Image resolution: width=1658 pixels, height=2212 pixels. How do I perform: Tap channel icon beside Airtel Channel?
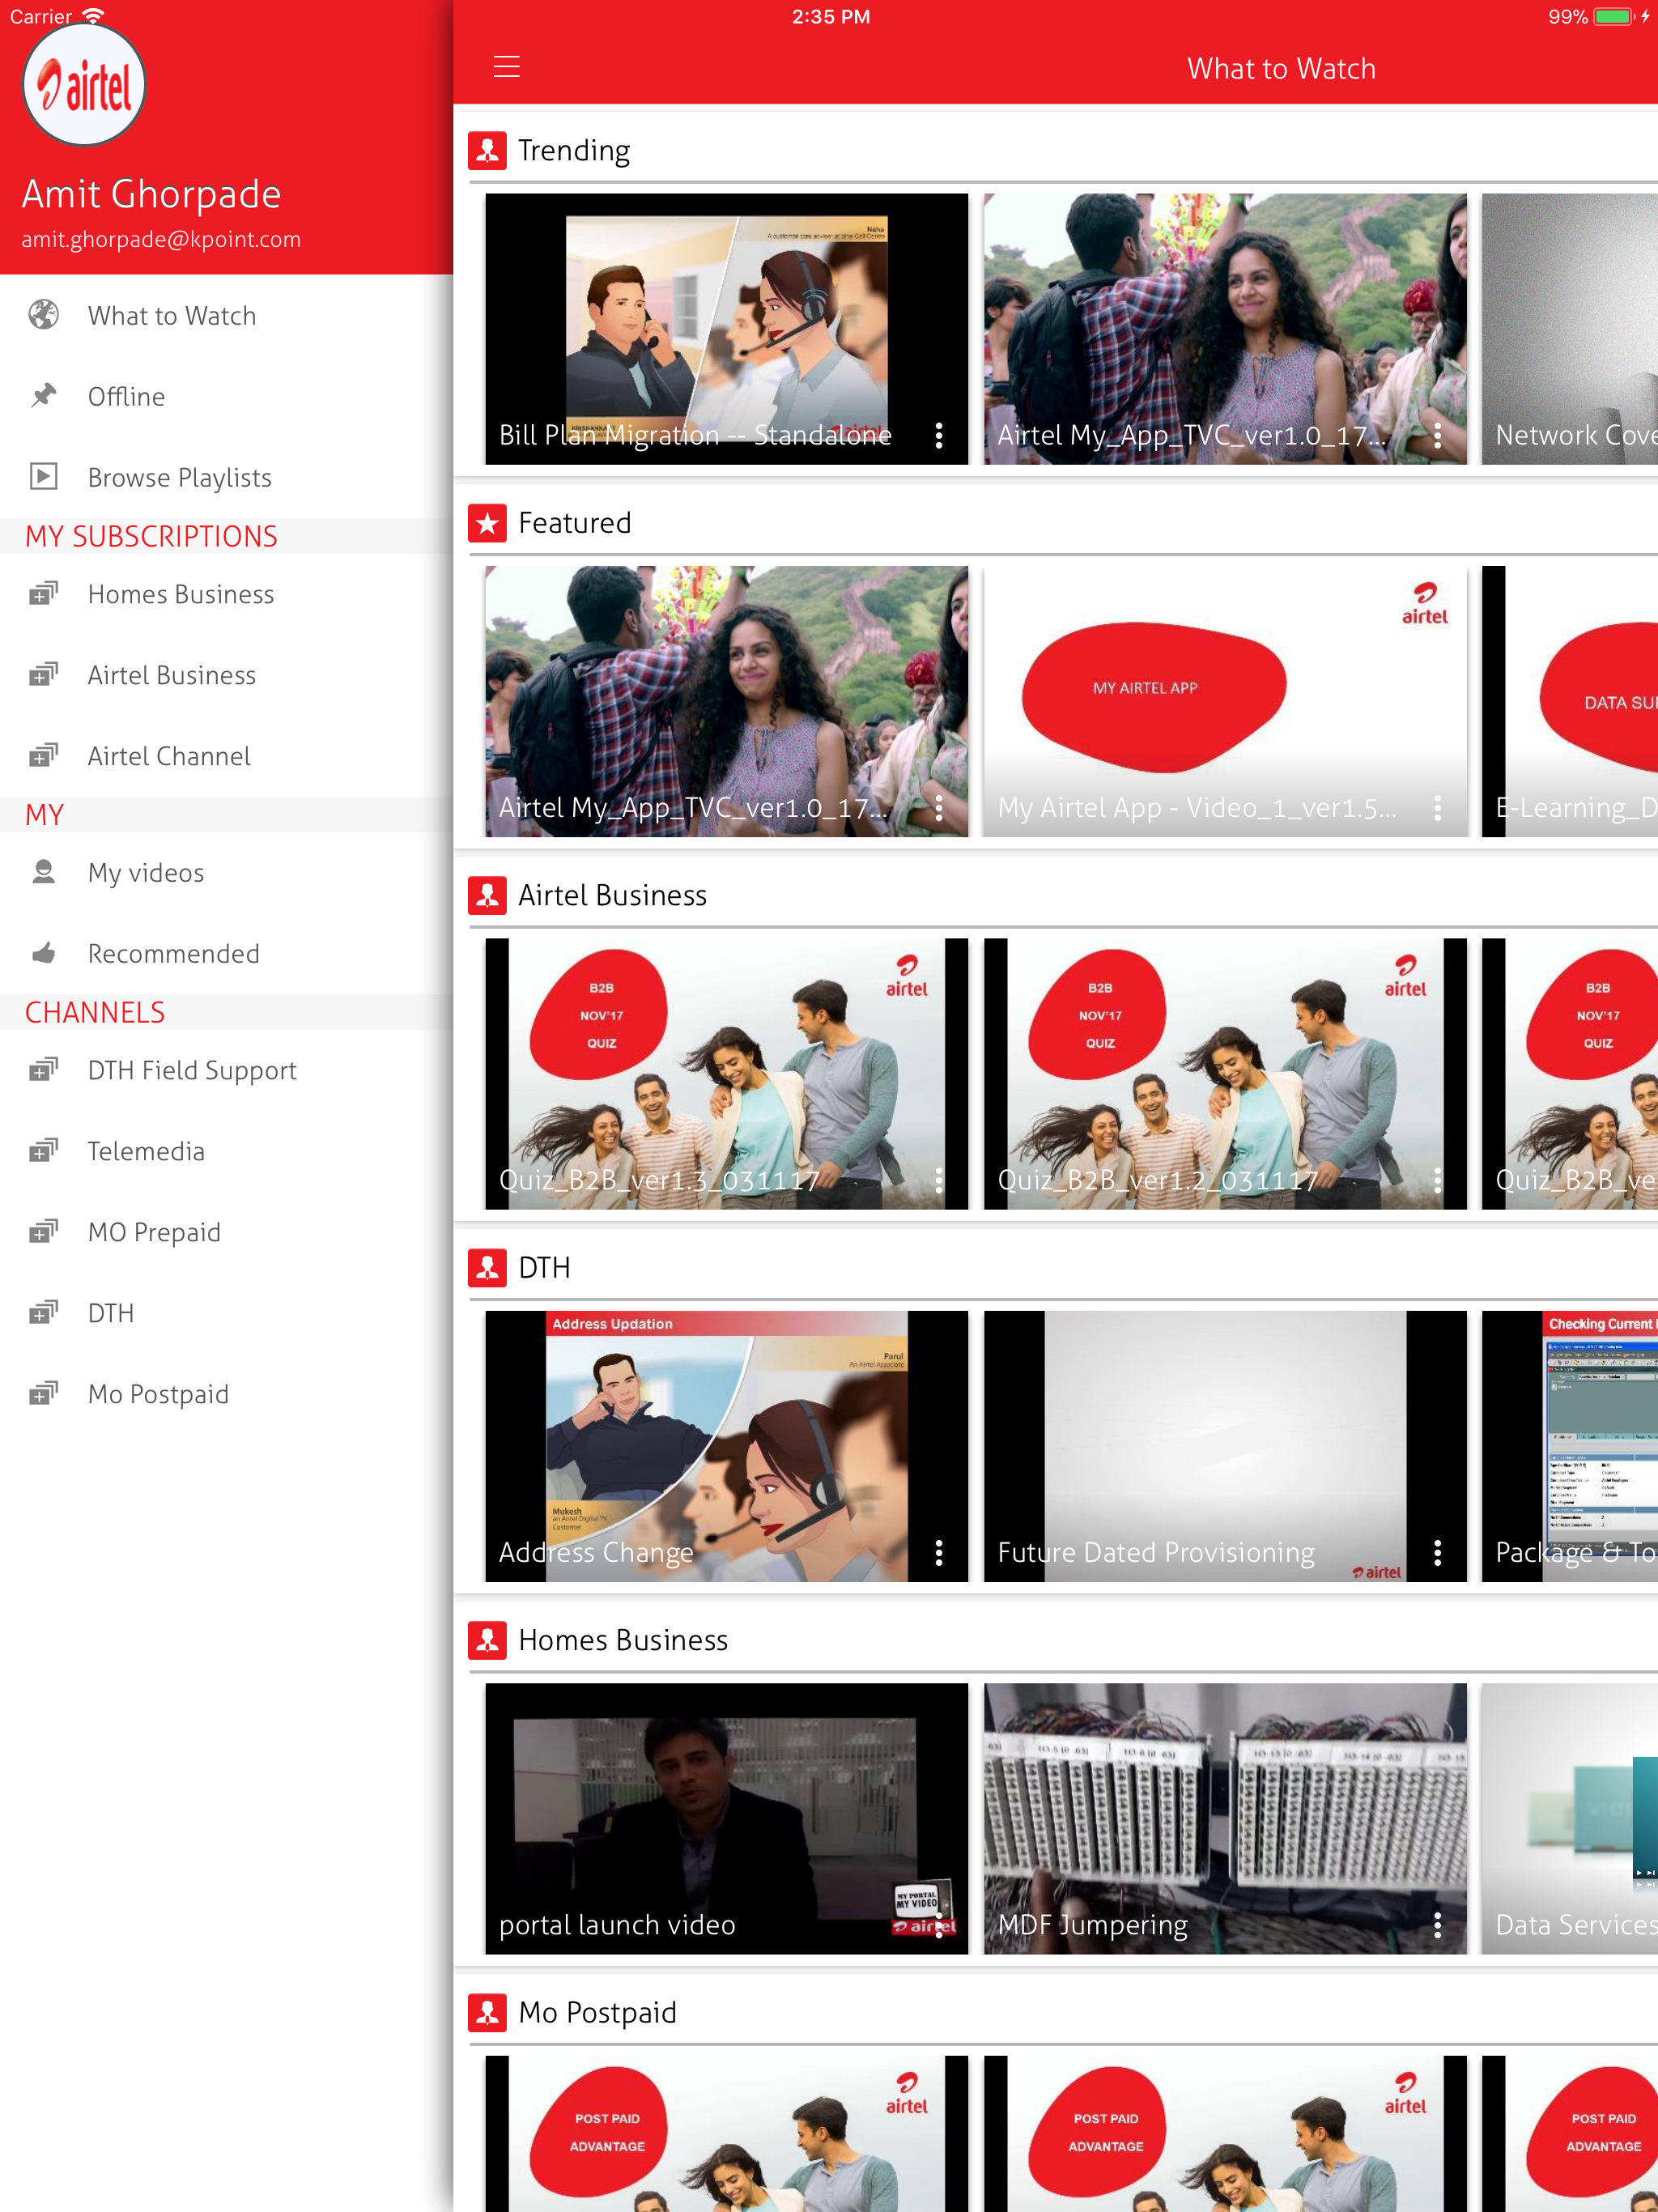(43, 756)
